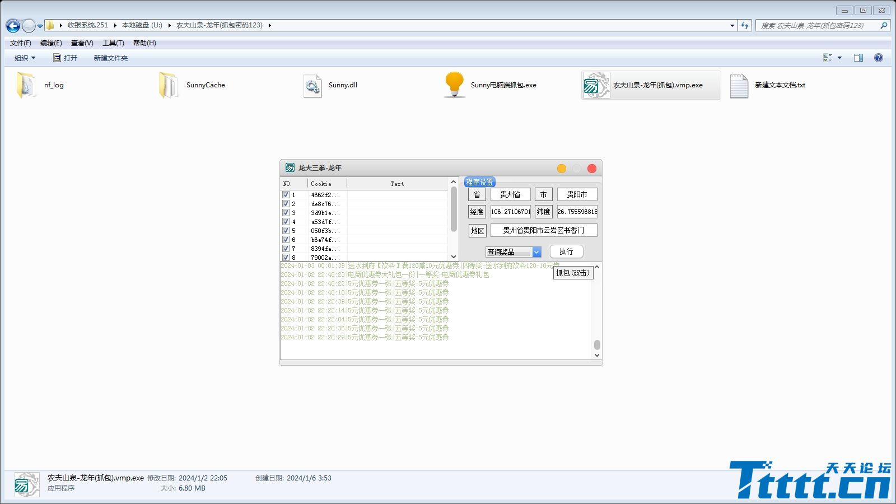Switch to the 程序设置 tab
This screenshot has width=896, height=504.
tap(479, 182)
